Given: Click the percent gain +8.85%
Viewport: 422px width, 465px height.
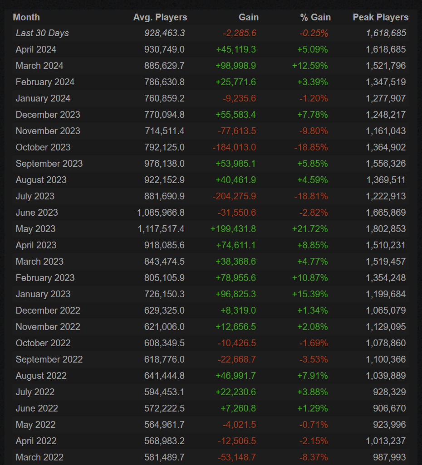Looking at the screenshot, I should point(313,245).
